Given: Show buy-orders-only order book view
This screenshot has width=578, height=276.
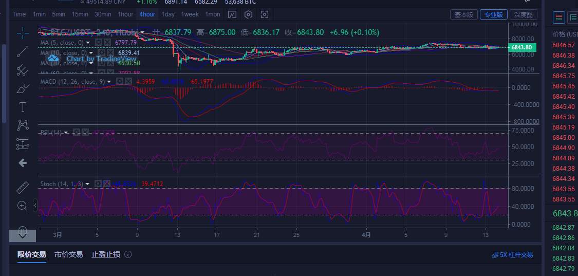Looking at the screenshot, I should coord(573,17).
